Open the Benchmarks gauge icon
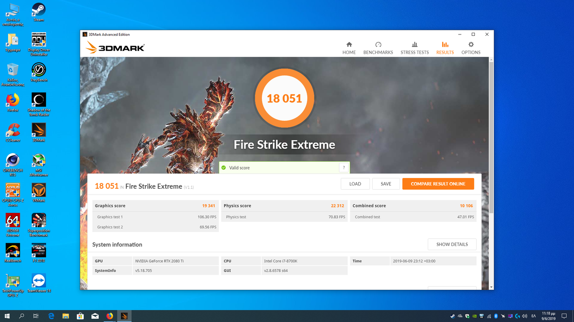This screenshot has width=574, height=322. (x=378, y=45)
